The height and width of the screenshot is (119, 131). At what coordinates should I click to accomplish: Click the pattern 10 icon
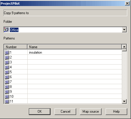point(7,97)
